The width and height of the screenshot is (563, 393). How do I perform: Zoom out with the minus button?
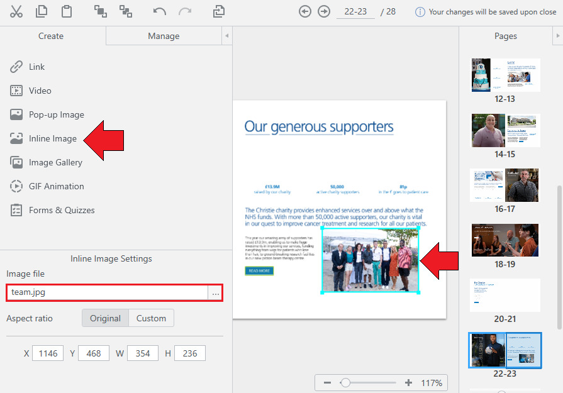click(327, 382)
